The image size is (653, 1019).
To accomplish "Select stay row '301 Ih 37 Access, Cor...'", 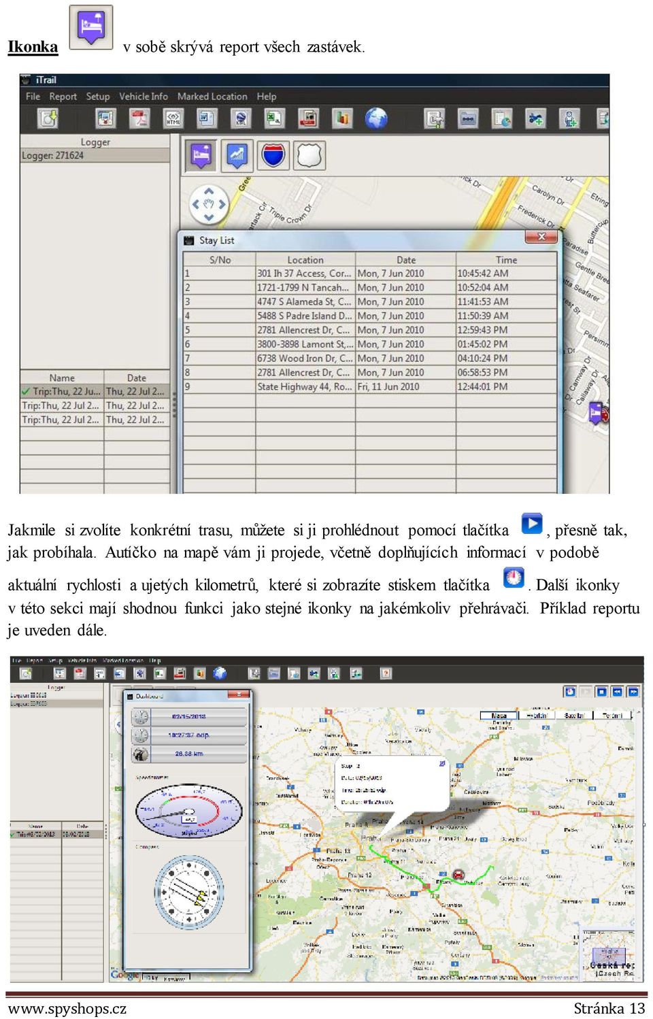I will pos(370,273).
